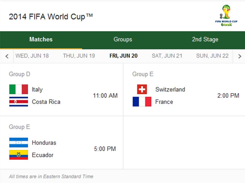Click the France flag icon
The image size is (245, 183).
tap(141, 102)
